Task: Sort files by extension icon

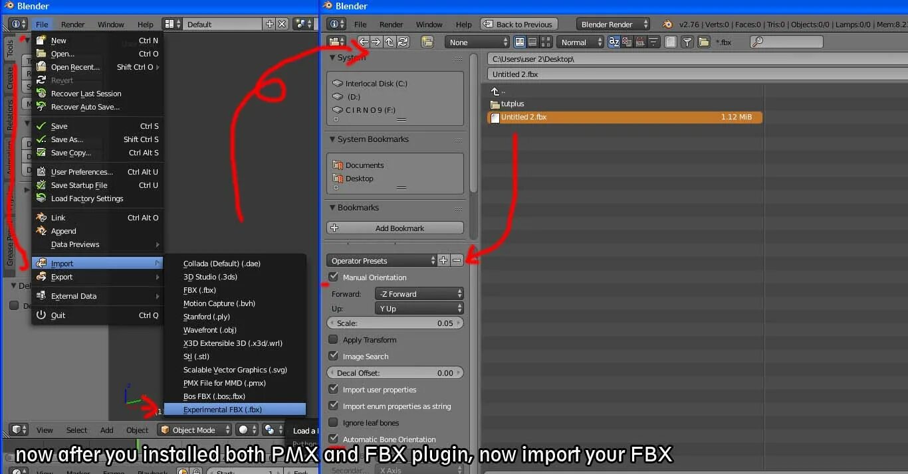Action: (x=627, y=42)
